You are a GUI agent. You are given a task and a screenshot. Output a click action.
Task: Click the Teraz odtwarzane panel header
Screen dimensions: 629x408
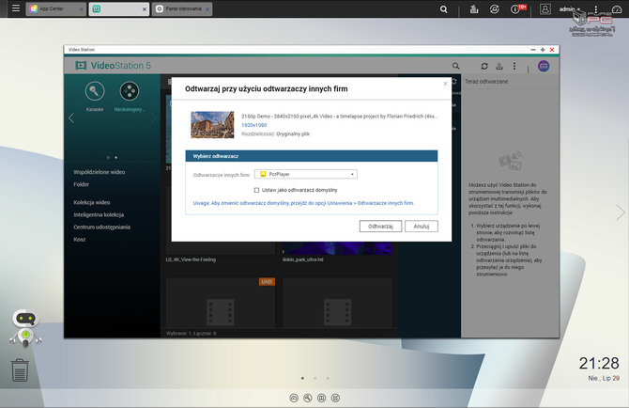pyautogui.click(x=486, y=82)
